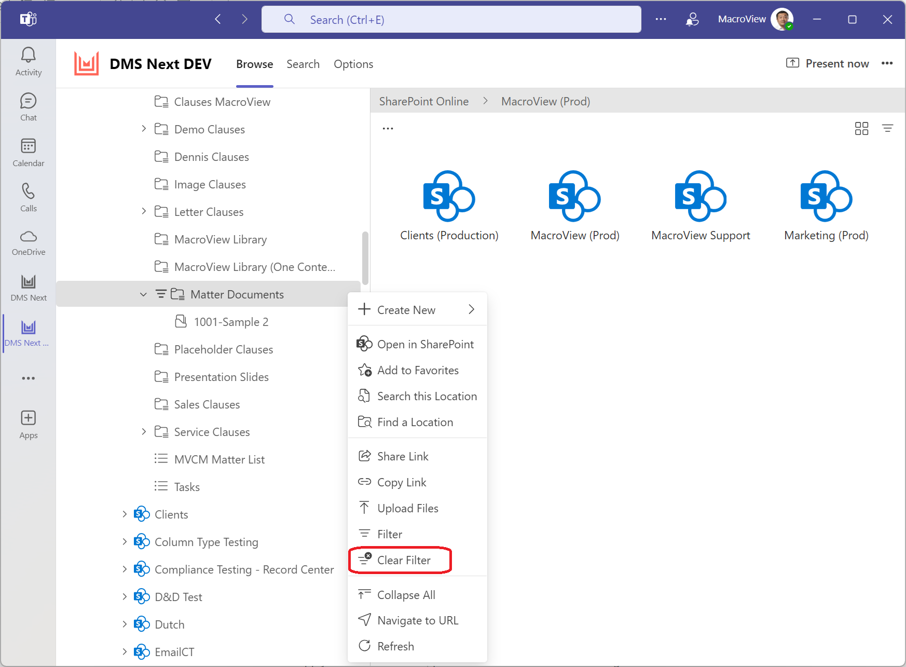
Task: Show more apps ellipsis in sidebar
Action: 28,378
